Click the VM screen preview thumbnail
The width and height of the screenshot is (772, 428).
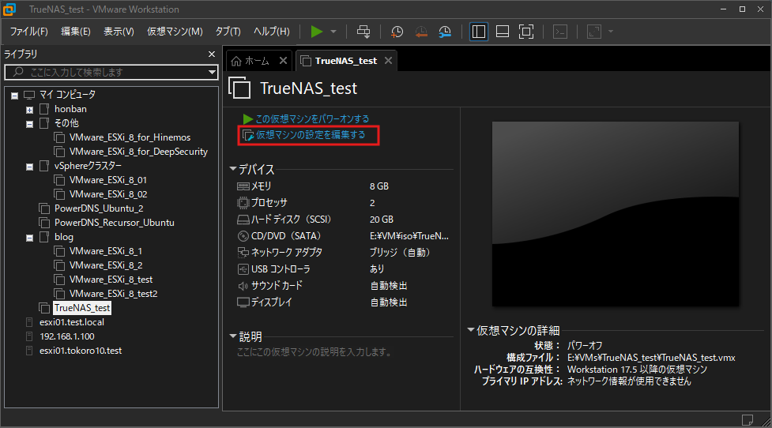click(x=616, y=214)
